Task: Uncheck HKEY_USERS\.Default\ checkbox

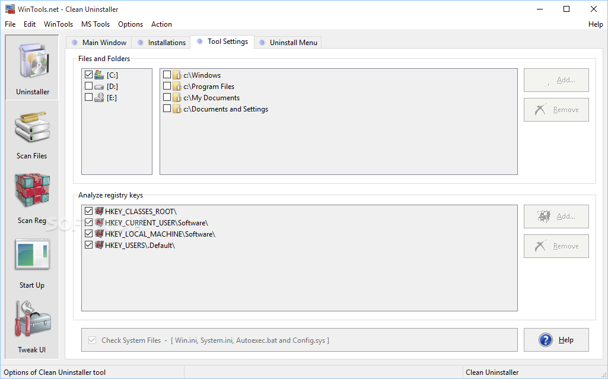Action: click(89, 244)
